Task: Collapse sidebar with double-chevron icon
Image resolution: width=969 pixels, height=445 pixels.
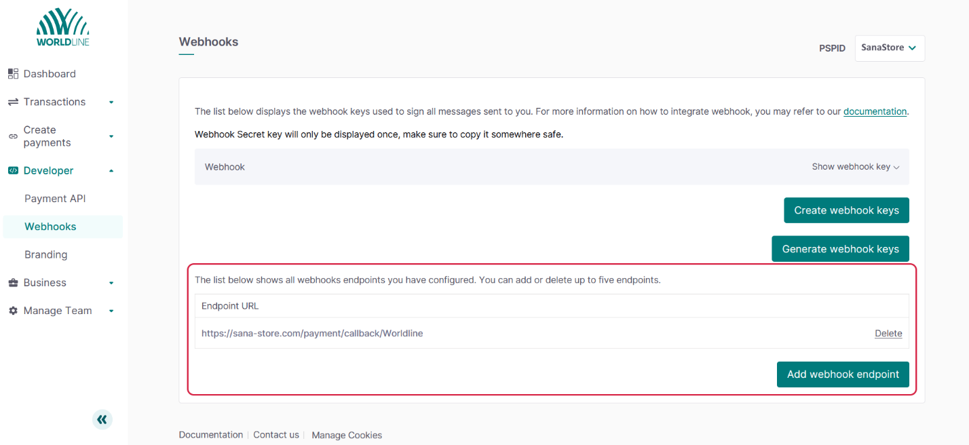Action: 102,419
